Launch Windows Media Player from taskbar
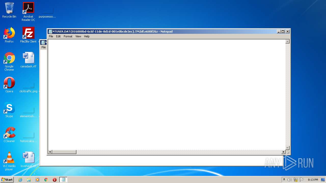Screen dimensions: 326x183 [37, 180]
